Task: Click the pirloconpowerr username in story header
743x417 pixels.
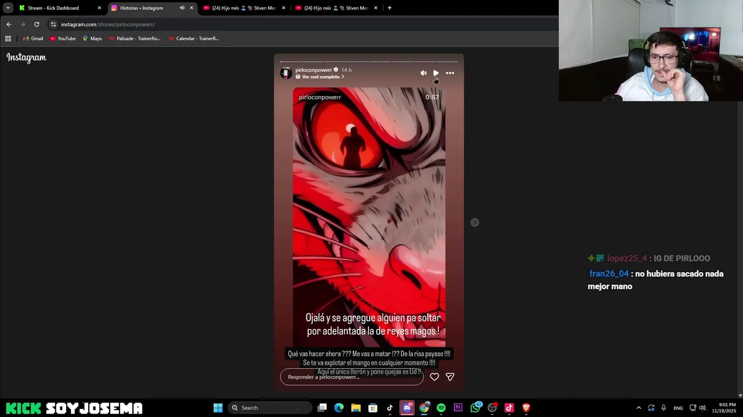Action: 313,70
